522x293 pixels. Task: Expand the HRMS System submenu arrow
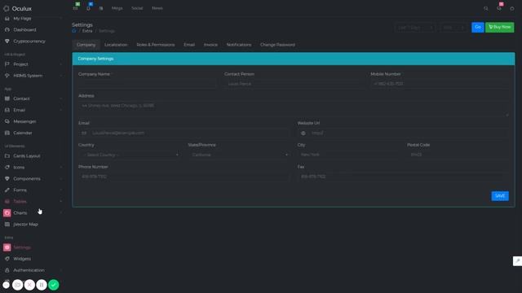point(61,76)
